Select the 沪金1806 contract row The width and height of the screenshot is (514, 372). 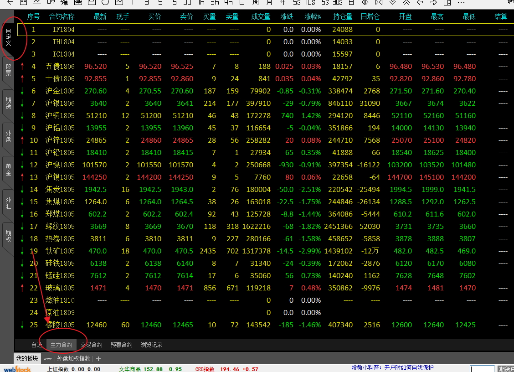[60, 91]
